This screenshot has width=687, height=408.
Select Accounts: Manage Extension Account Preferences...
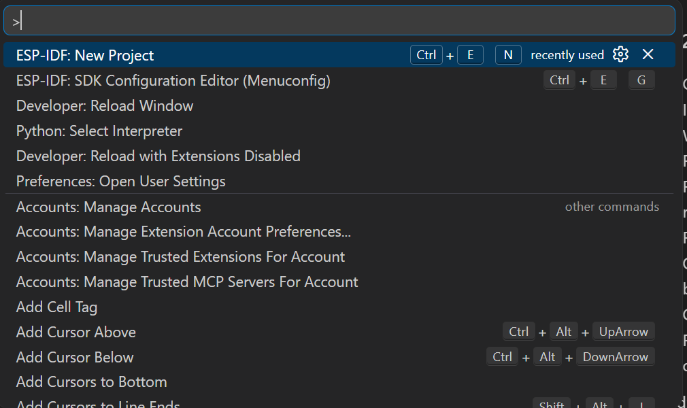(339, 231)
